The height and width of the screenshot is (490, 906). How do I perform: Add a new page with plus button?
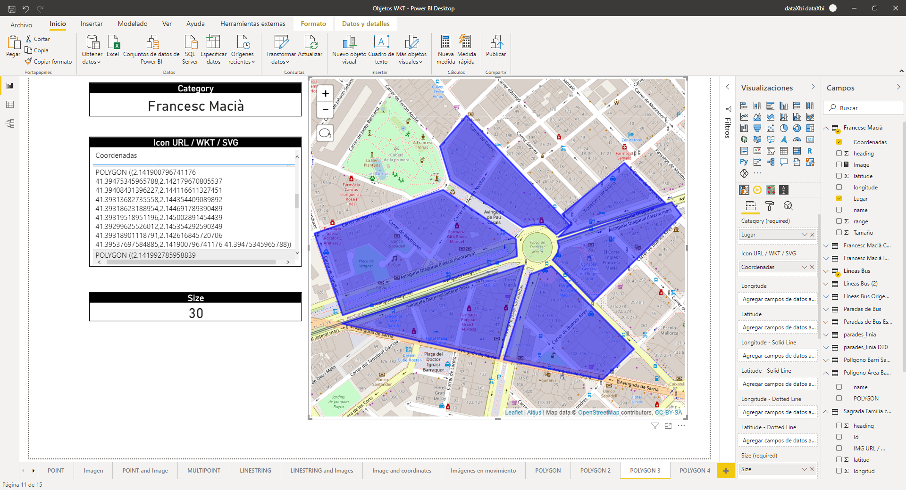(726, 471)
